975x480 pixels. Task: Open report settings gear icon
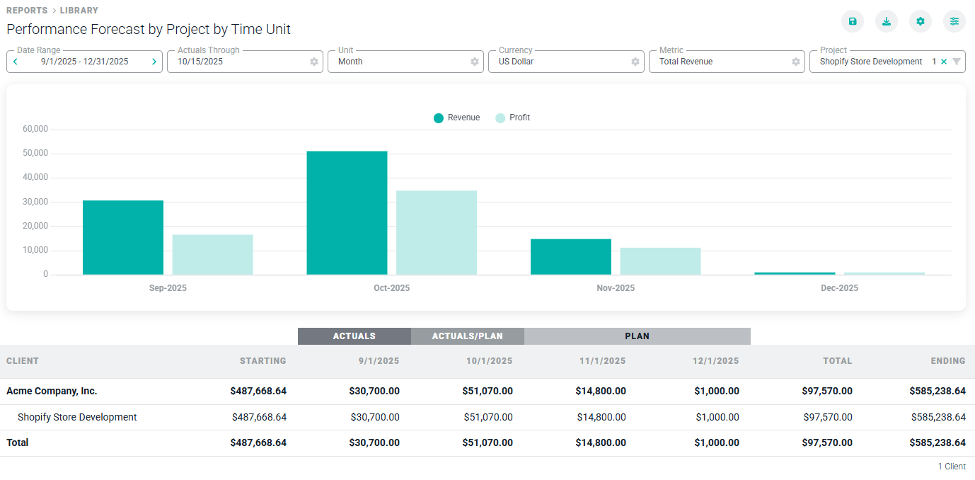pyautogui.click(x=921, y=21)
